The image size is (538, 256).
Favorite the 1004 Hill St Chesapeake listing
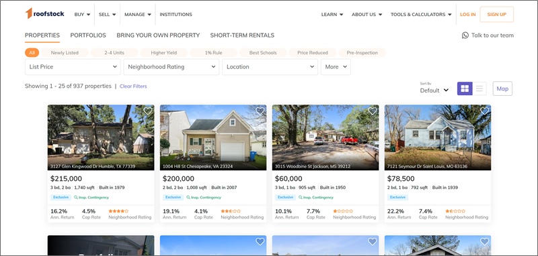[x=260, y=111]
